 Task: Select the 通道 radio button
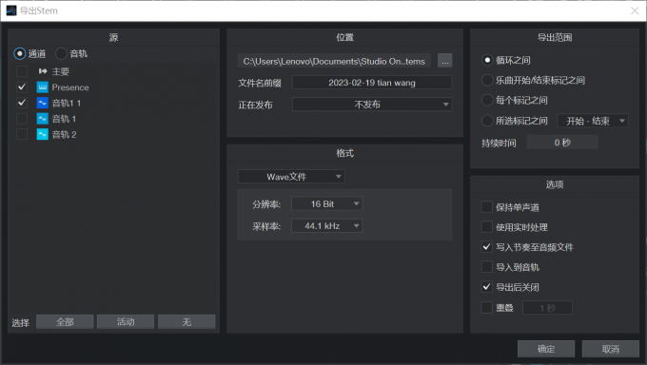20,53
